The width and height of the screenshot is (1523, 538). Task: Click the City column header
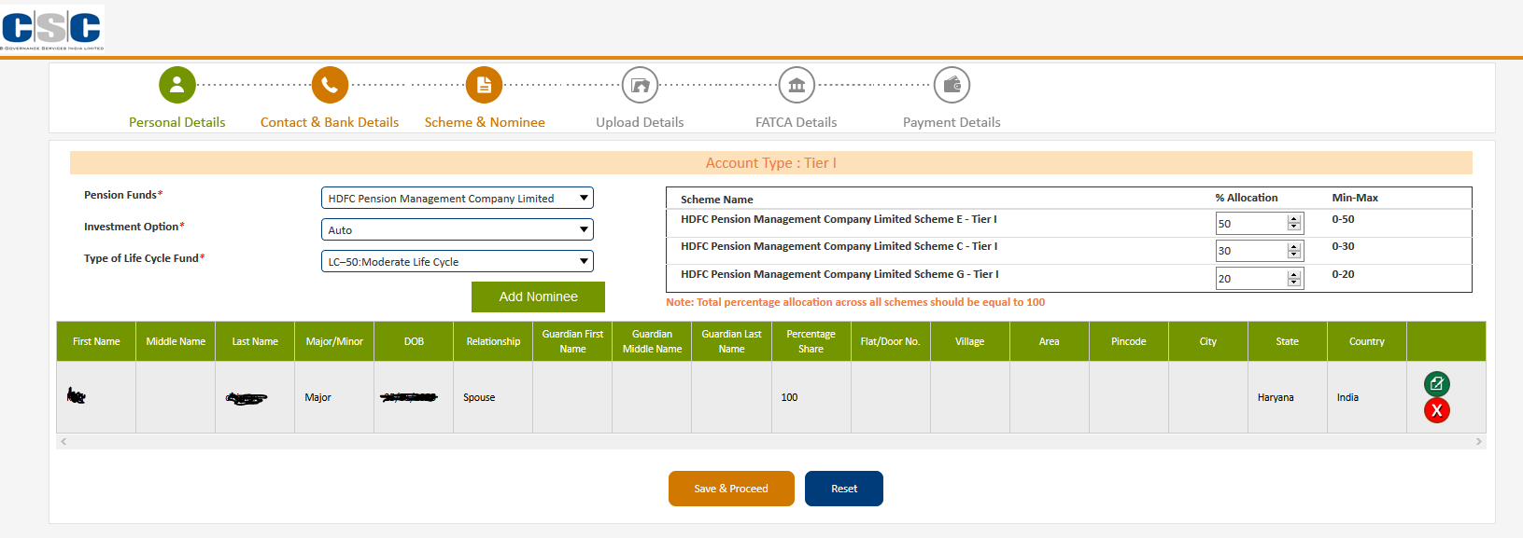[x=1208, y=341]
